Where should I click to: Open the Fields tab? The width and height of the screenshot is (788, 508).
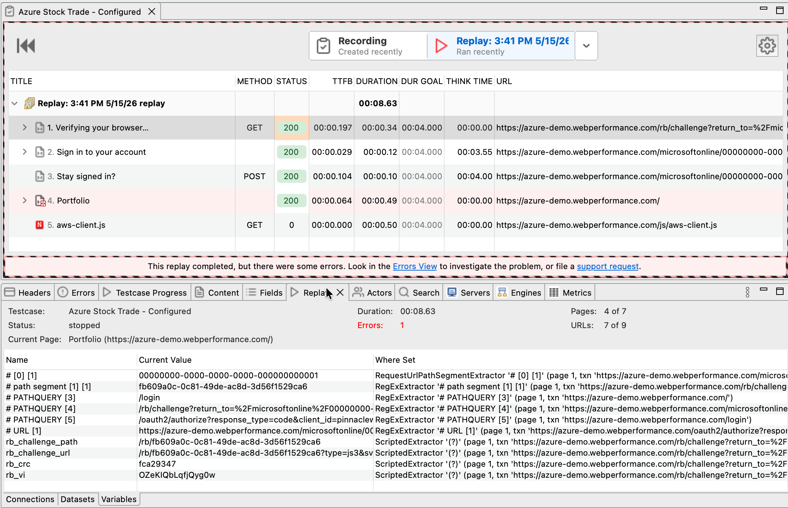point(264,293)
